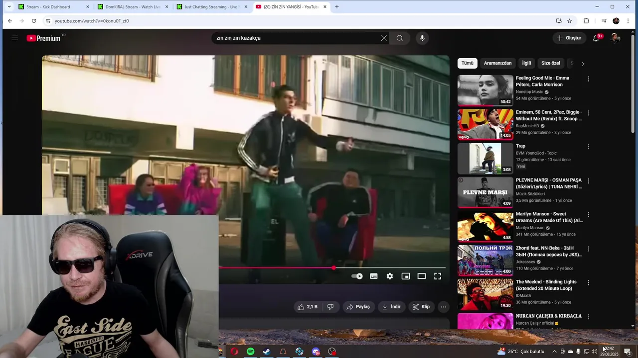
Task: Select the İlgili filter chip
Action: point(526,63)
